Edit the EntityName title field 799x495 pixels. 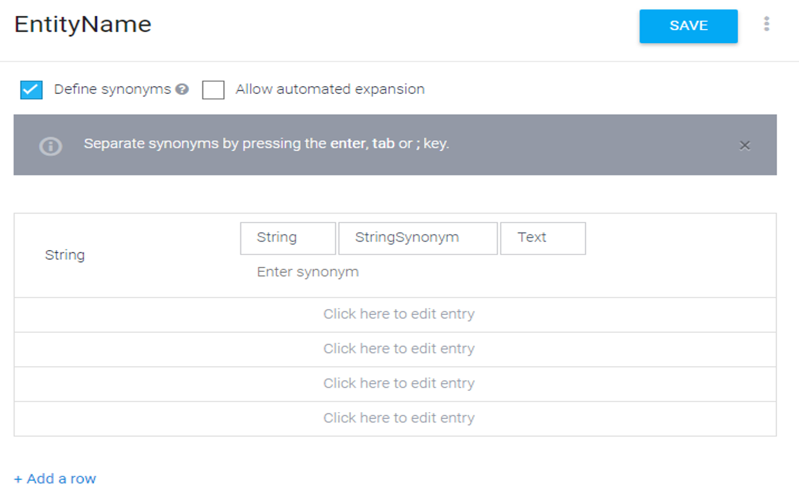point(83,24)
